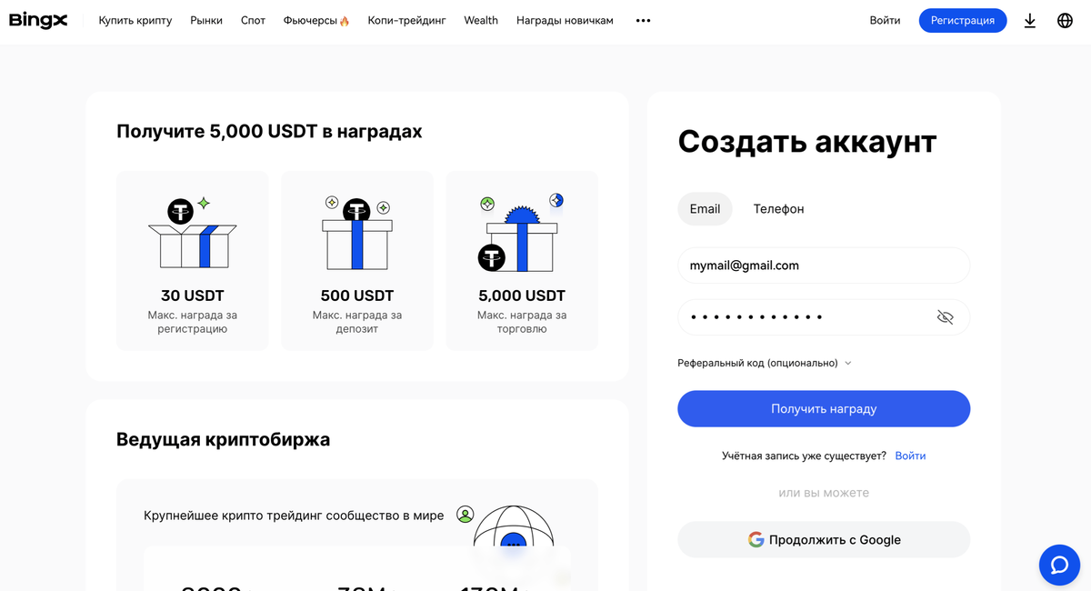Click the 500 USDT gift box illustration
The height and width of the screenshot is (591, 1091).
357,233
